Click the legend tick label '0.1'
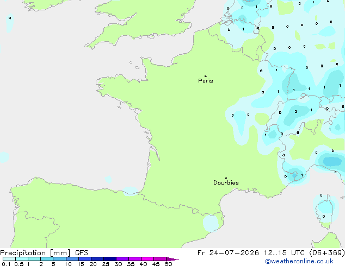345x266 pixels. (x=6, y=264)
